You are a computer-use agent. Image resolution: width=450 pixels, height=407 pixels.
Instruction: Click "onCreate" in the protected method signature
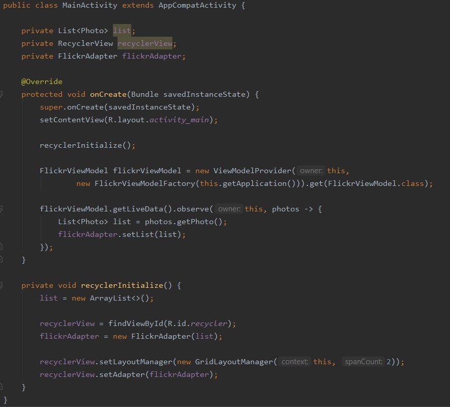(x=108, y=94)
